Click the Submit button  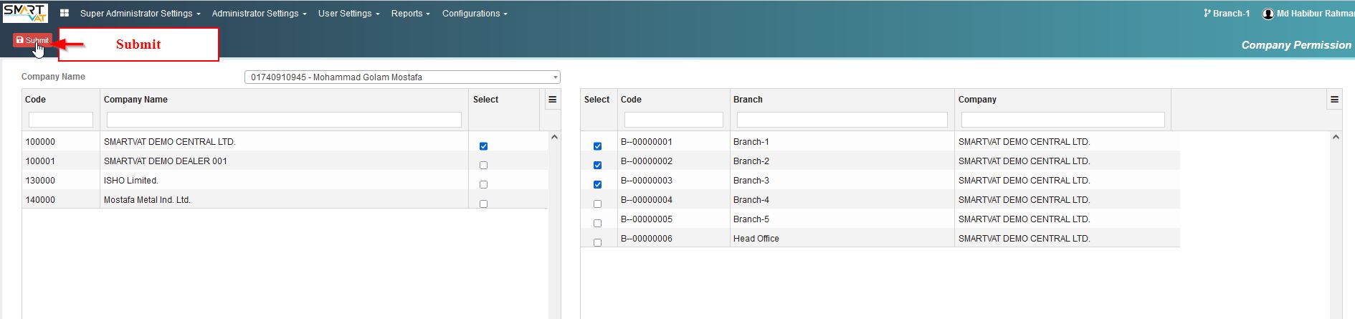(x=32, y=40)
